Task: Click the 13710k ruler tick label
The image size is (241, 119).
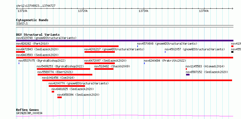Action: (x=22, y=11)
